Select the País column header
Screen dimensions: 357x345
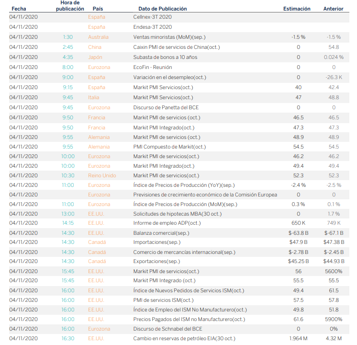click(x=98, y=9)
